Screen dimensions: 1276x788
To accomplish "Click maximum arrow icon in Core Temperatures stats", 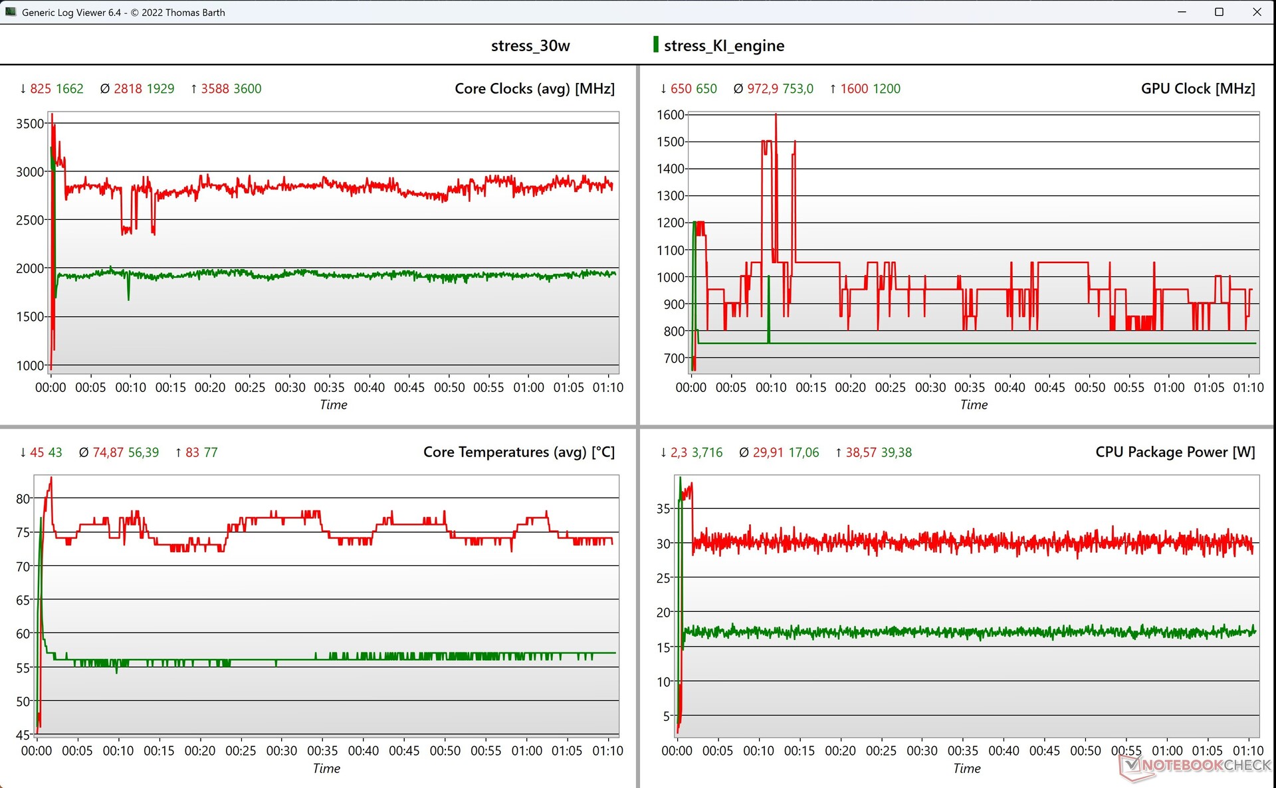I will pyautogui.click(x=178, y=452).
